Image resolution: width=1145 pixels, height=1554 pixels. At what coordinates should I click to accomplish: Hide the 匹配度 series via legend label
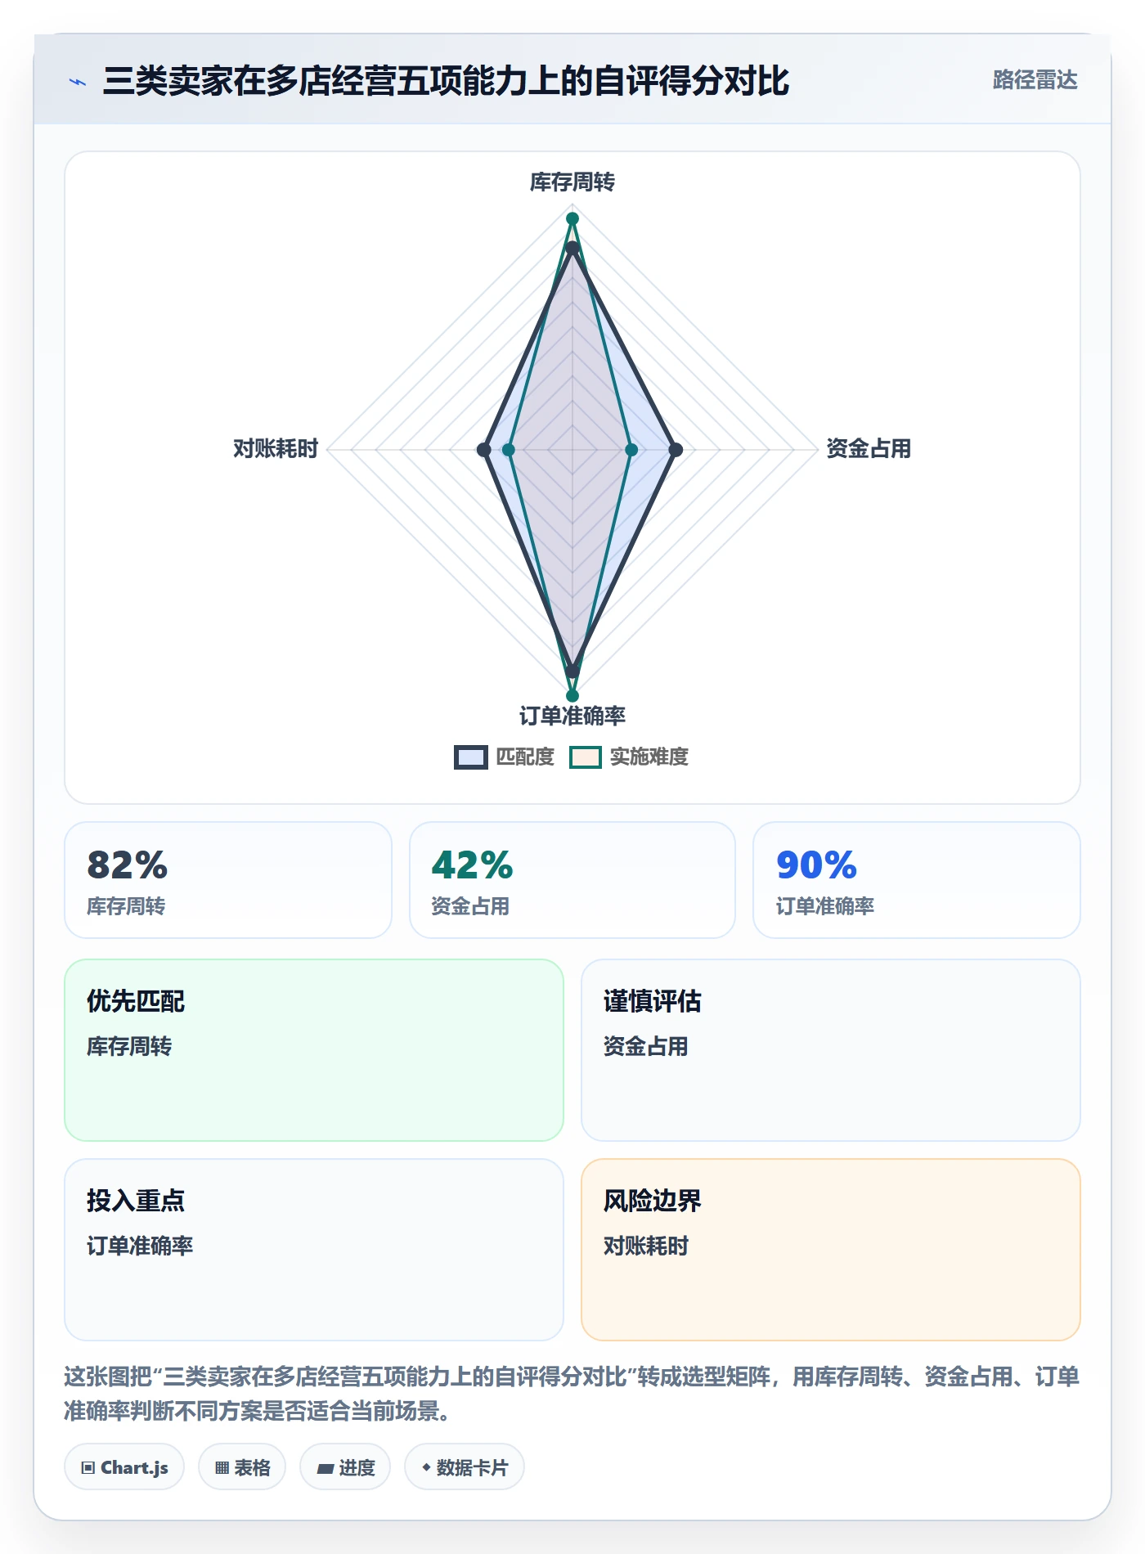[525, 757]
